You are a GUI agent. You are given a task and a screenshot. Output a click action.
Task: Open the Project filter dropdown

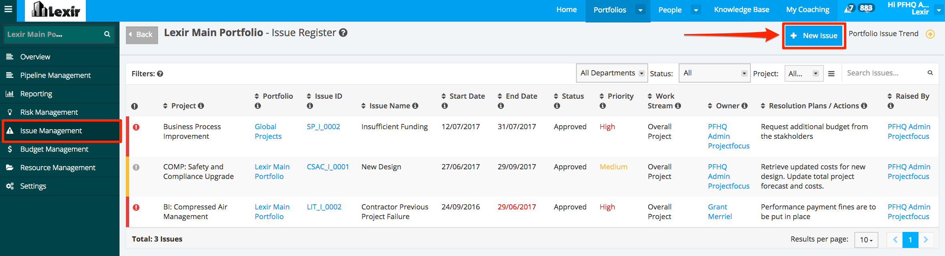pyautogui.click(x=804, y=73)
